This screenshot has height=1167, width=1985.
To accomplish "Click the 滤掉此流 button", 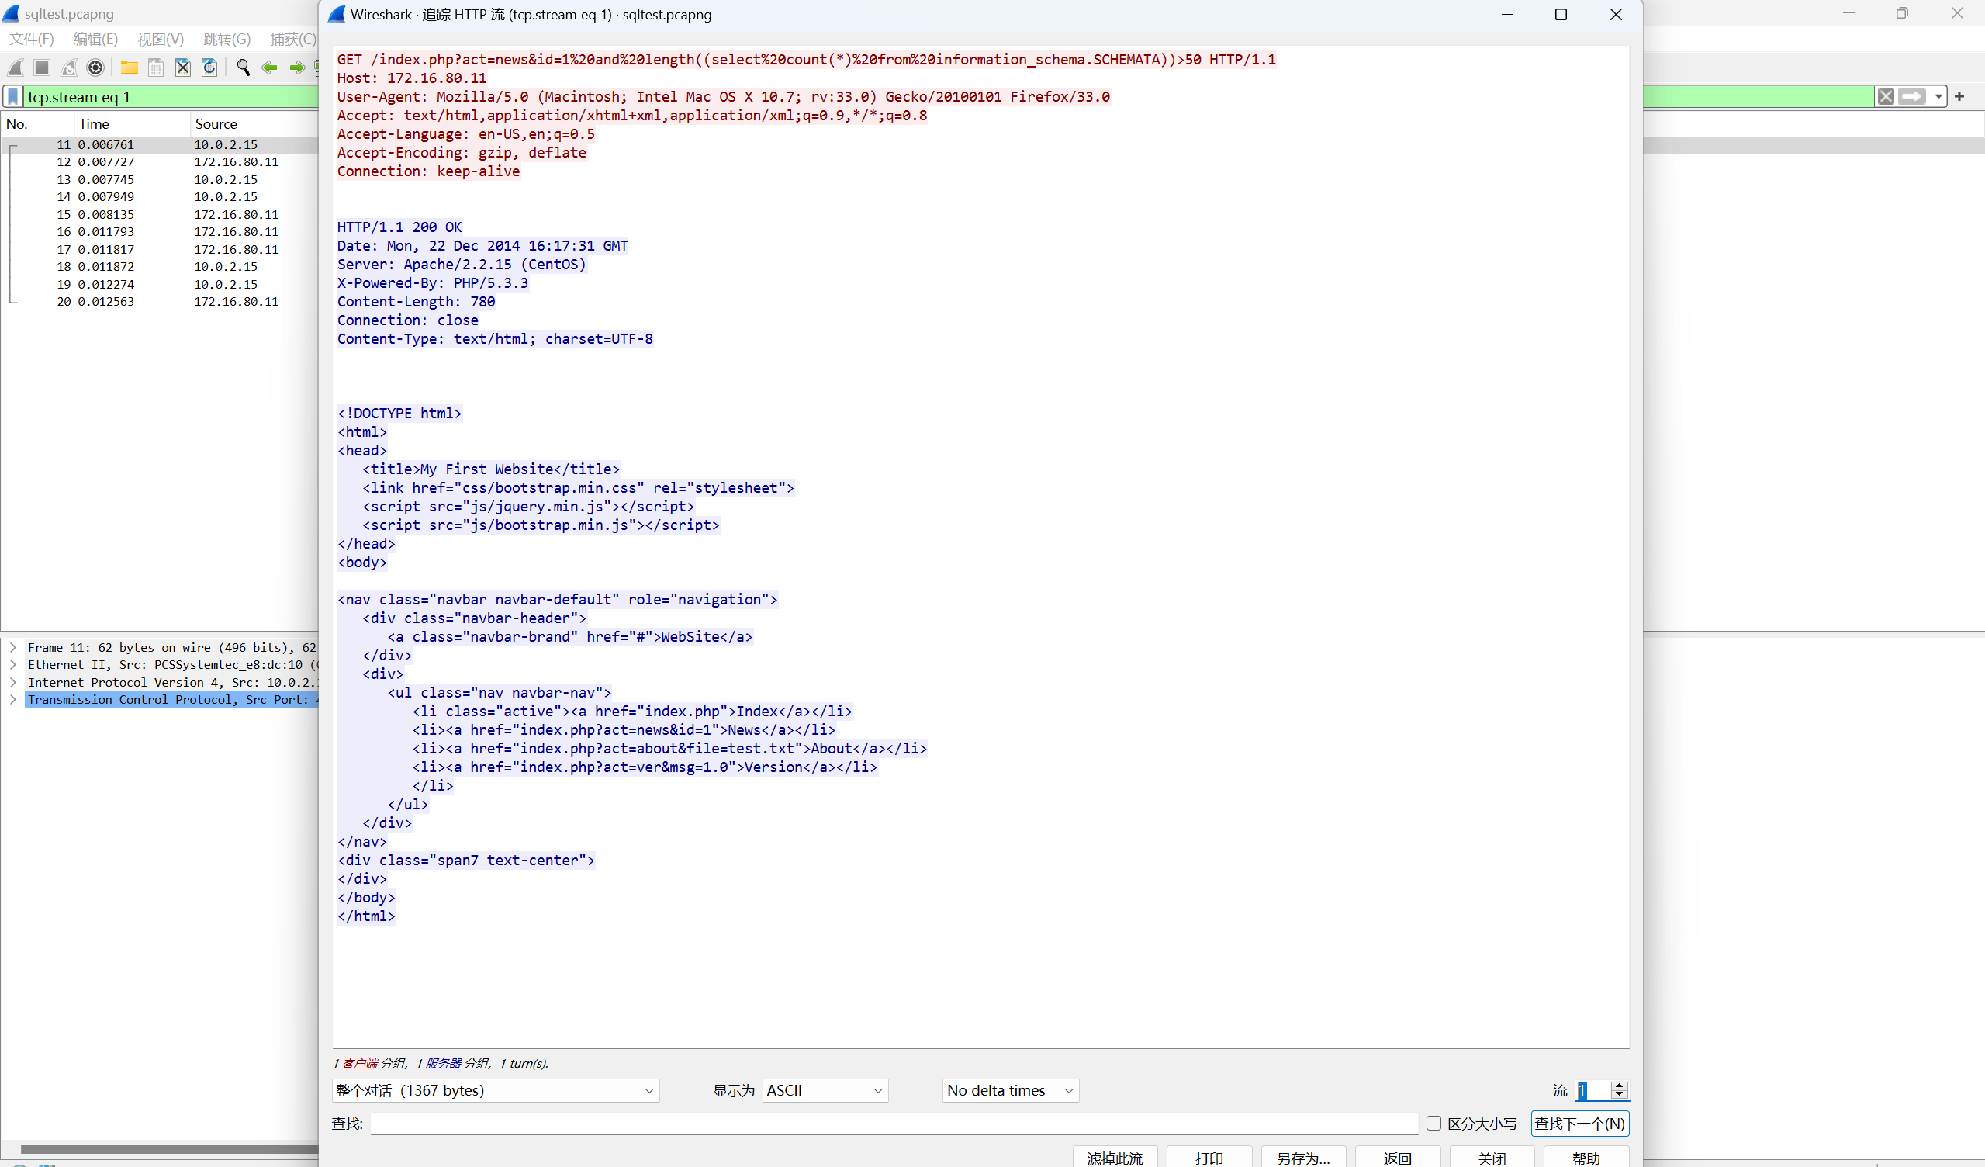I will [1115, 1158].
